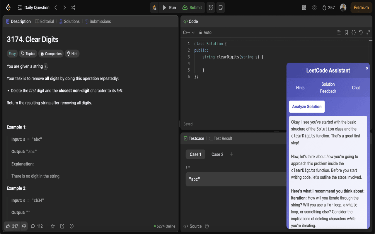Screen dimensions: 375x234
Task: Open layout options grid icon
Action: tap(304, 7)
